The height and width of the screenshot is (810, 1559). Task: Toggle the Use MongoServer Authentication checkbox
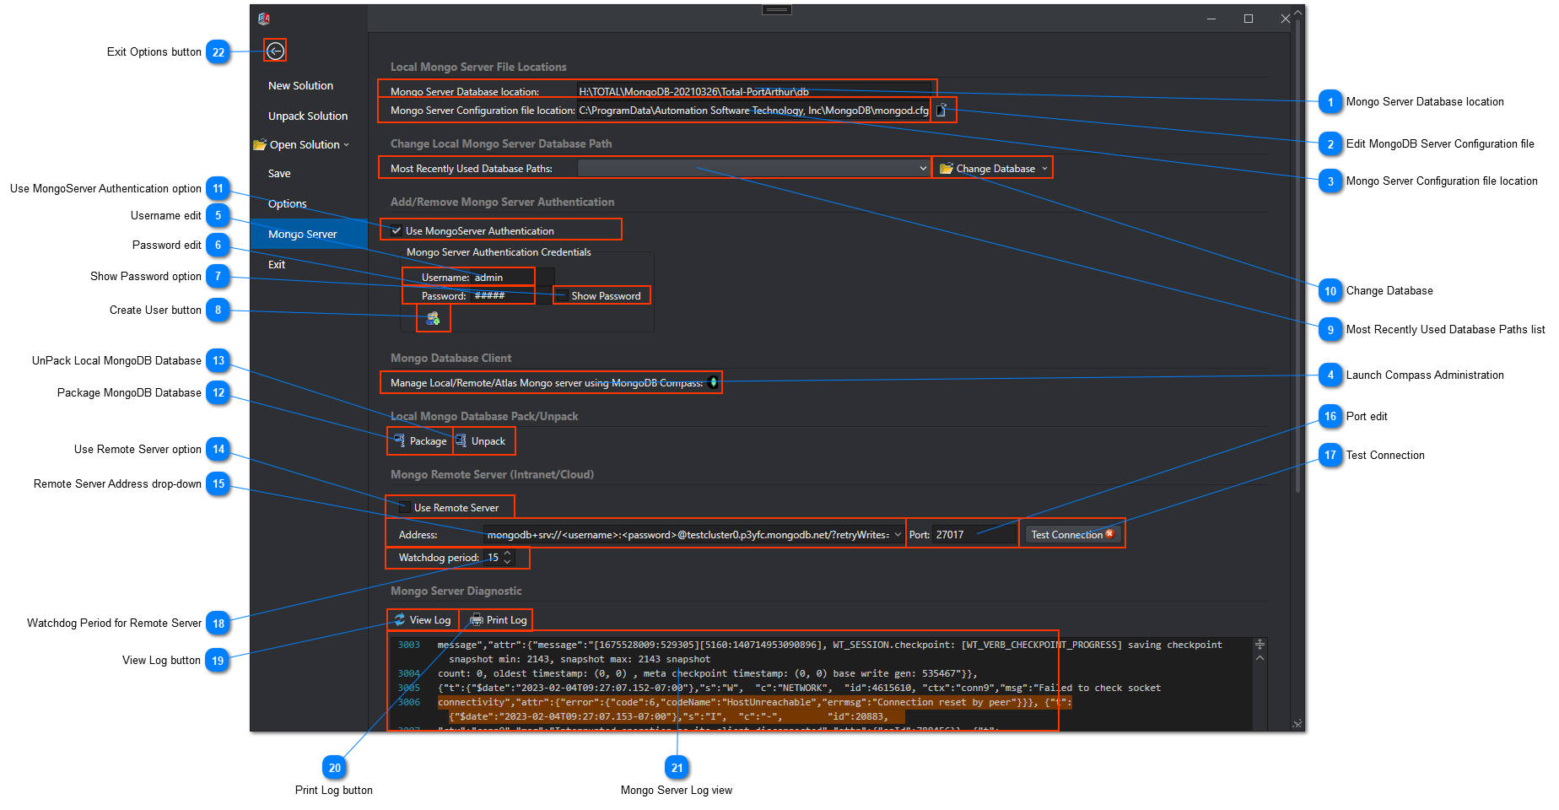point(396,230)
